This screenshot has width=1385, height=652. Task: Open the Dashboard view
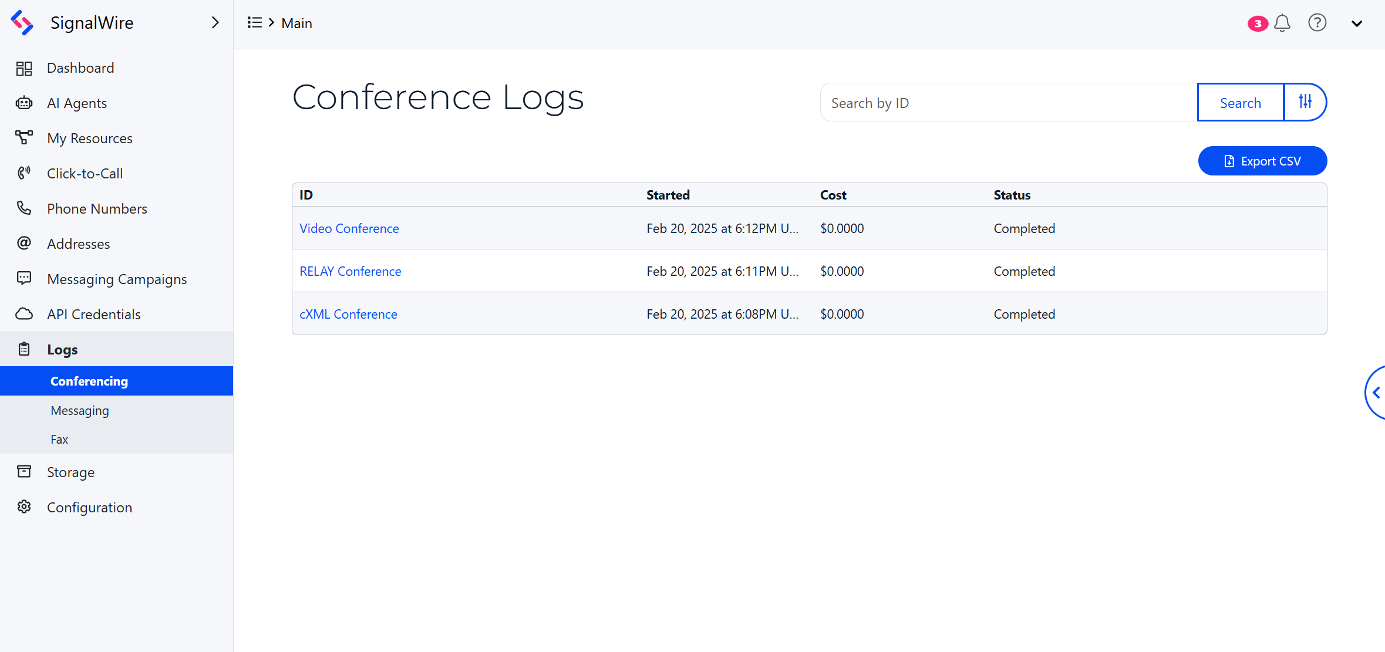[80, 67]
